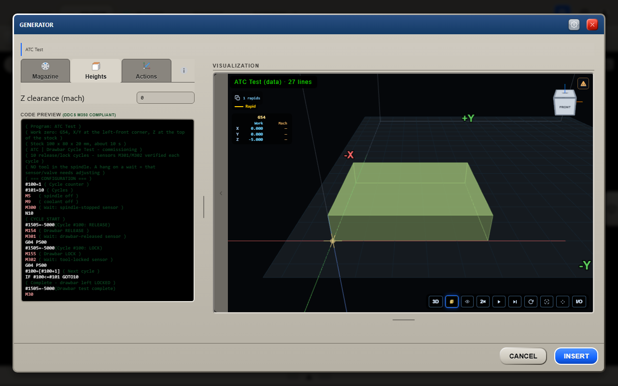Open generator settings via the gear icon
This screenshot has height=386, width=618.
[574, 25]
